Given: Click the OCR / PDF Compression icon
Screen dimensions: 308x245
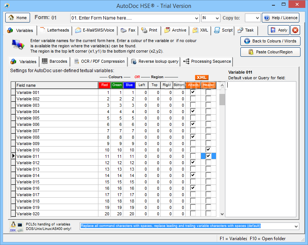Looking at the screenshot, I should 76,61.
